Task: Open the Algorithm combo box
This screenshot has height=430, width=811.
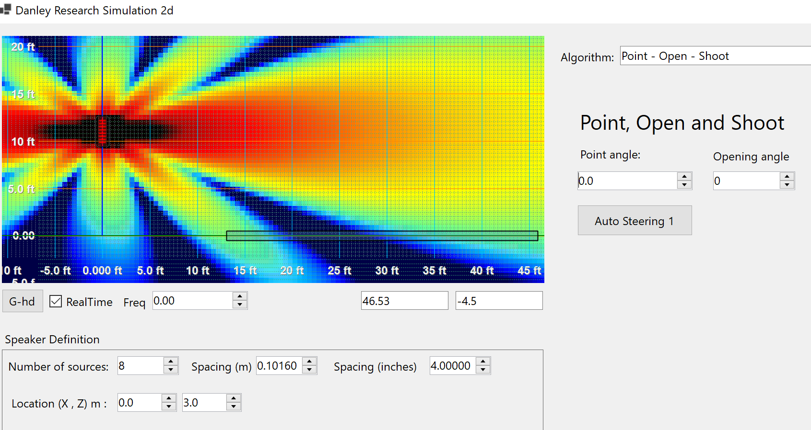Action: point(715,56)
